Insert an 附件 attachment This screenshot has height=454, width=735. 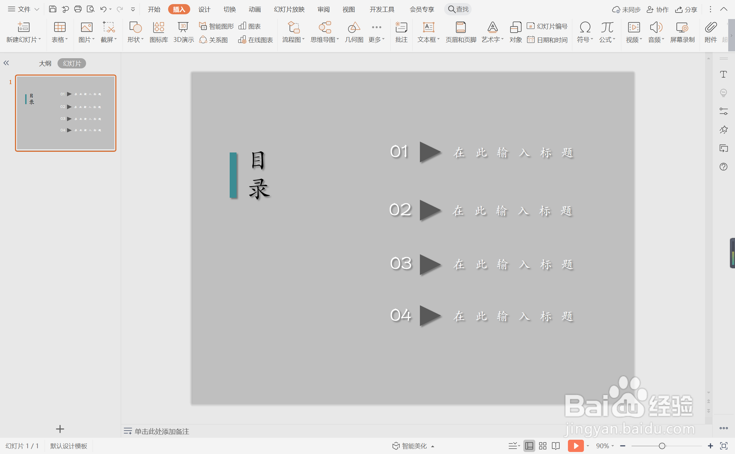pos(710,32)
